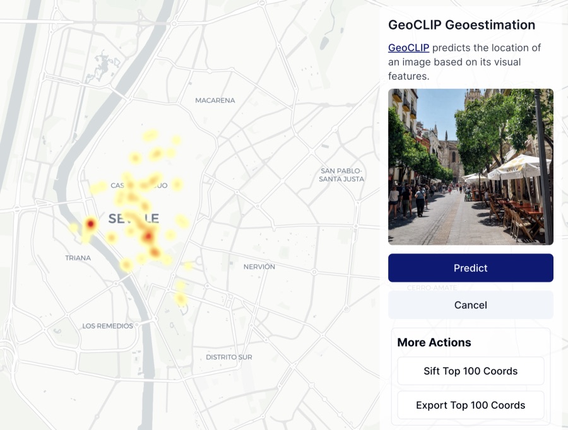Click the GeoCLIP Geoestimation heading
This screenshot has width=568, height=430.
[461, 25]
